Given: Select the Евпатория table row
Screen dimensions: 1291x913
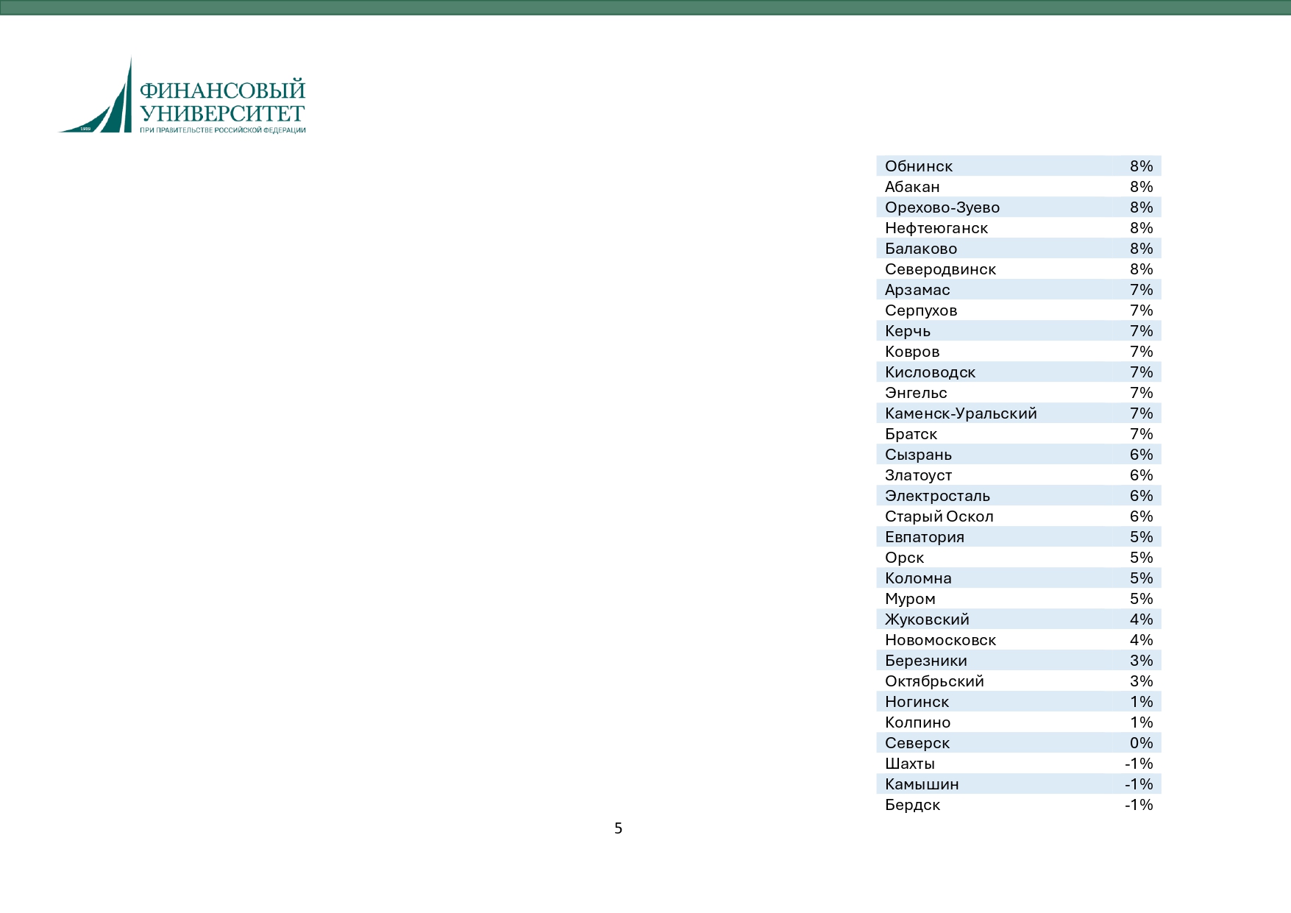Looking at the screenshot, I should (1019, 536).
